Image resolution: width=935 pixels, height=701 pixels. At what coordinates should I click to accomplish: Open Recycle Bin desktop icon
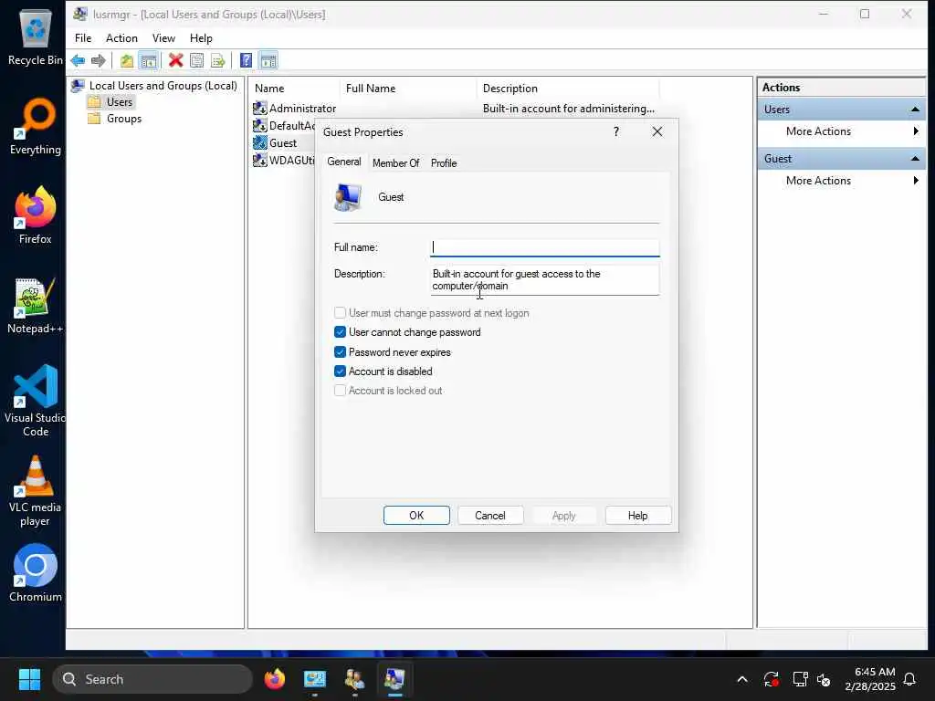(x=36, y=37)
